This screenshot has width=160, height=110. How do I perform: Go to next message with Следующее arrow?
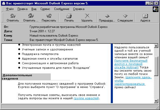(125, 16)
